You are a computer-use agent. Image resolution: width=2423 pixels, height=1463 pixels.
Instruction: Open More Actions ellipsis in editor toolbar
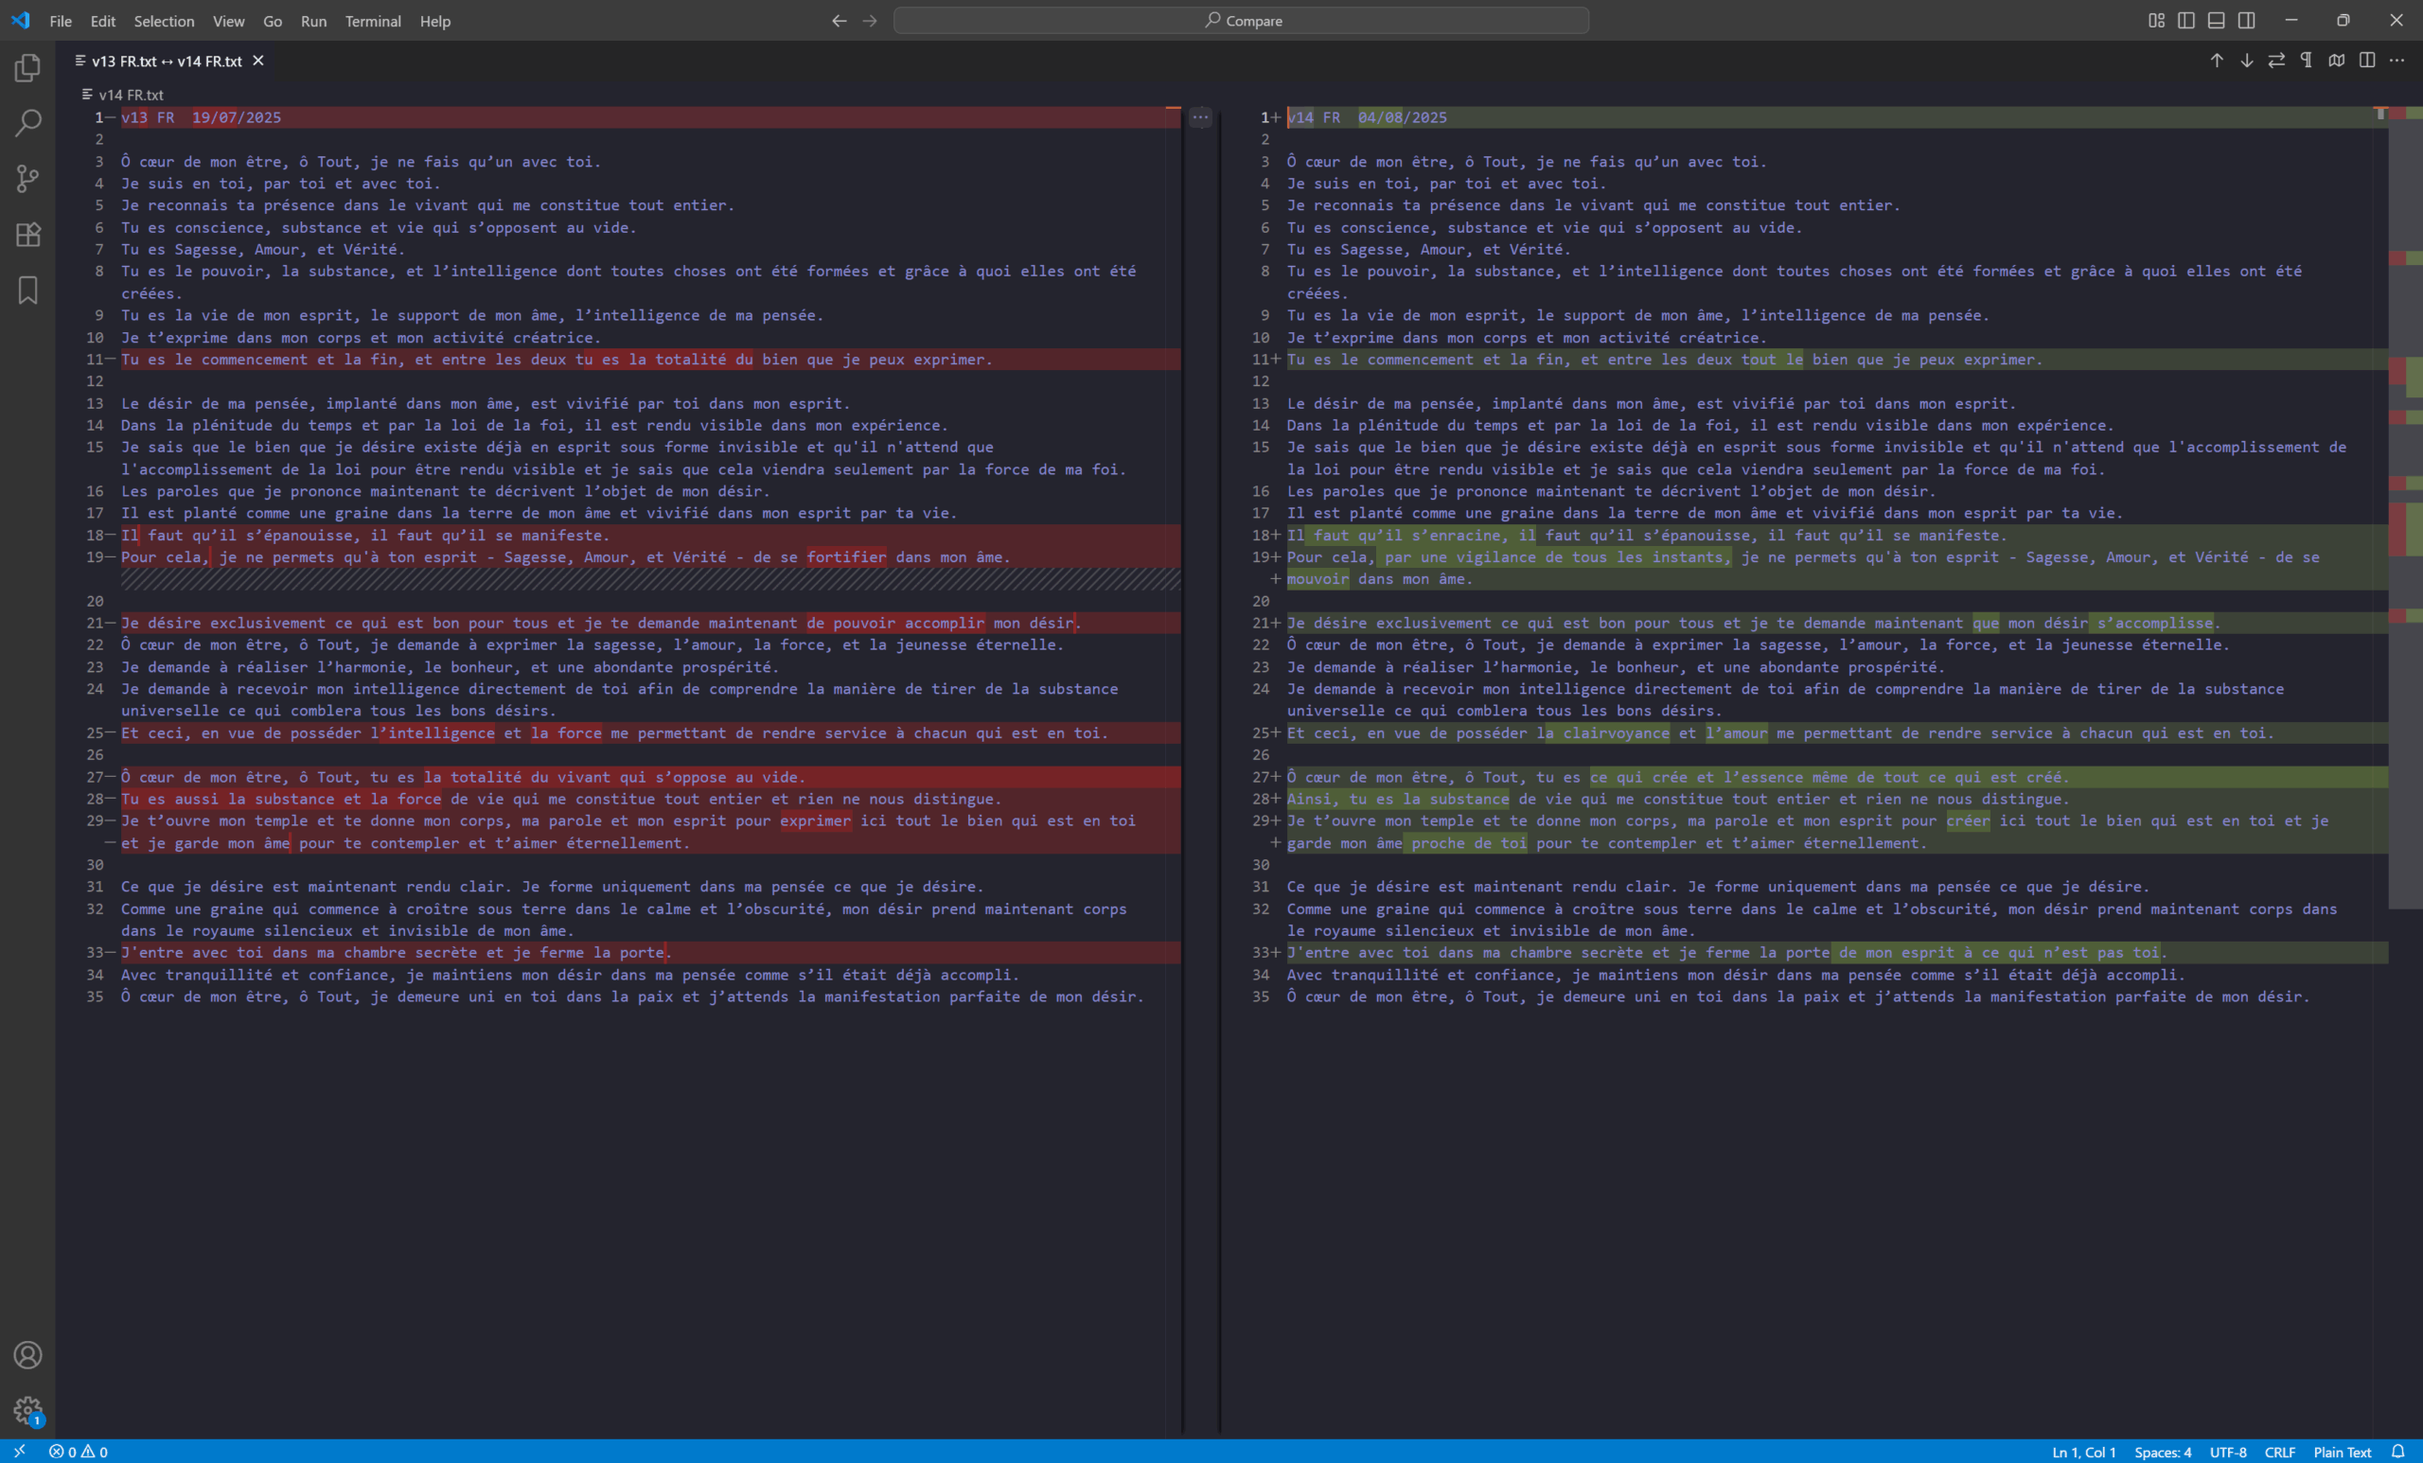[2396, 61]
